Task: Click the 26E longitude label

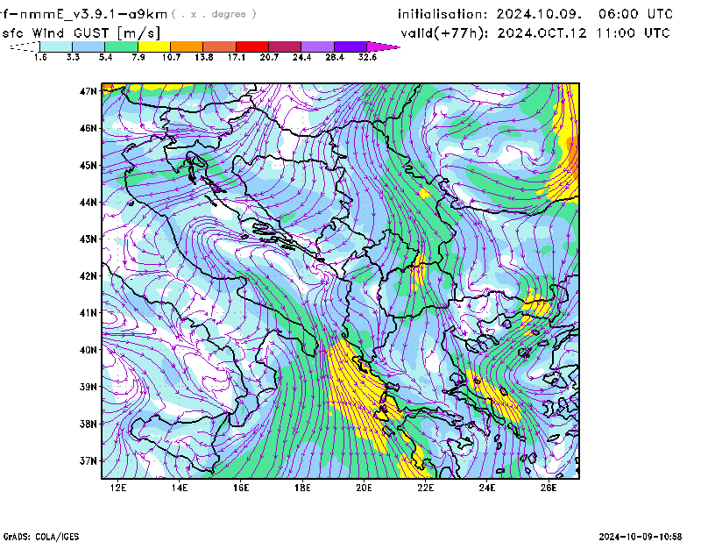Action: pyautogui.click(x=549, y=488)
